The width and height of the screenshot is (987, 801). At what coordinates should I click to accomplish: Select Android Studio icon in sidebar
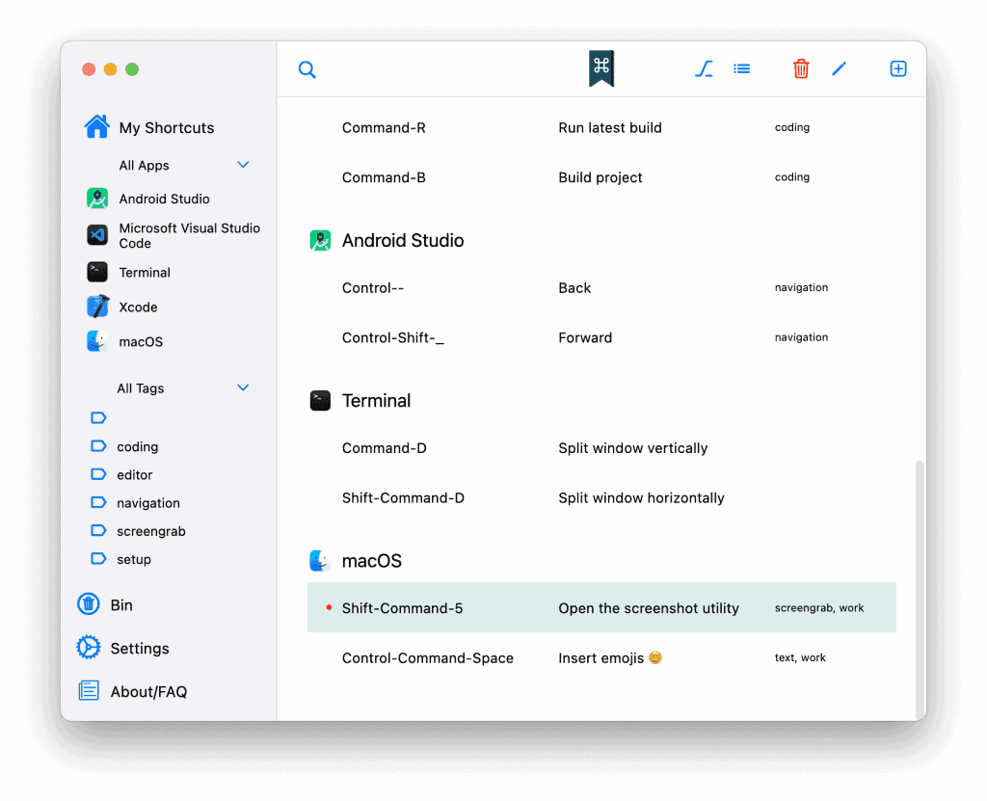point(97,199)
